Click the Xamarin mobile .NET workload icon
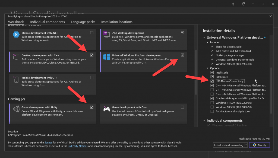The height and width of the screenshot is (158, 278). pos(16,34)
